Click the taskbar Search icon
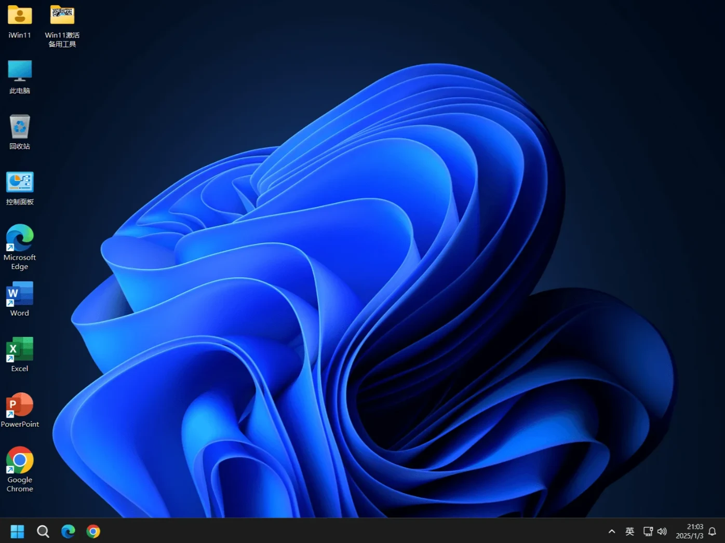Screen dimensions: 725x543 [x=43, y=531]
